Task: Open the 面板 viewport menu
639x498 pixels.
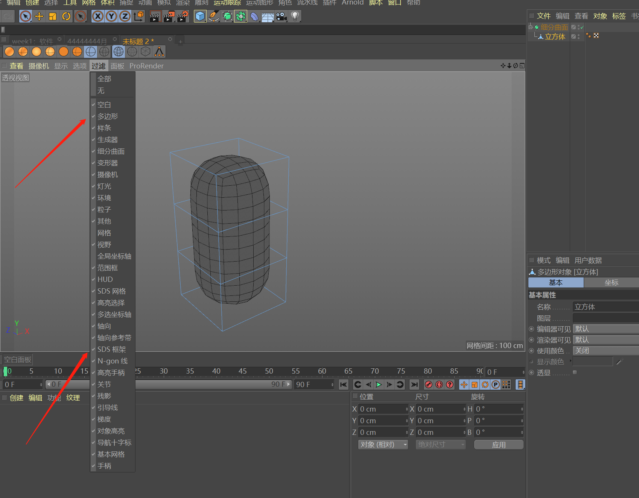Action: (x=117, y=66)
